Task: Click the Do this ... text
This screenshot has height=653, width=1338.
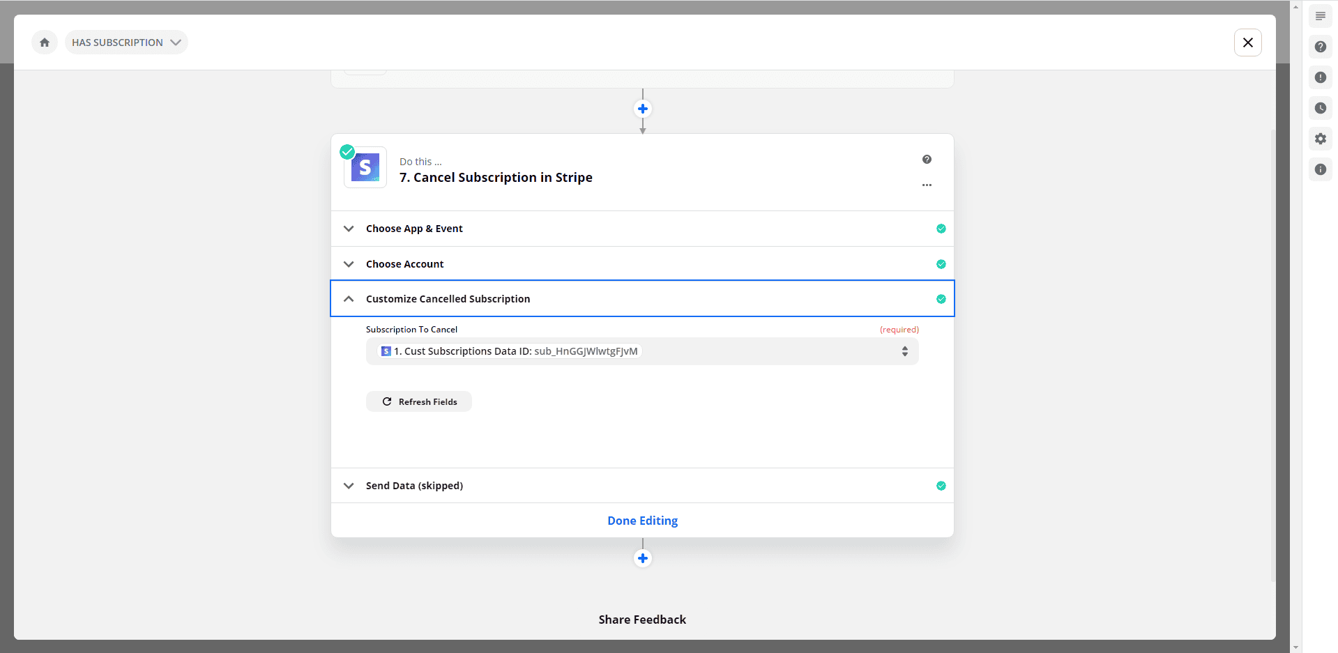Action: pyautogui.click(x=420, y=162)
